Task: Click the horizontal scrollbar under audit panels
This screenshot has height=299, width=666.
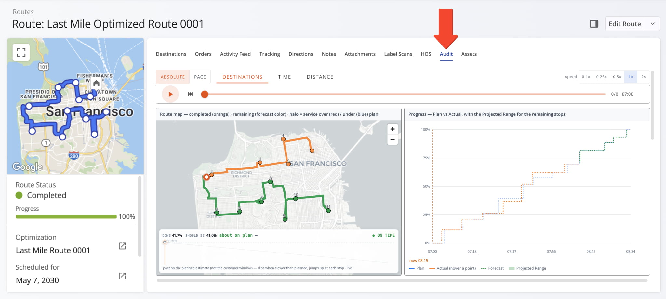Action: click(402, 280)
